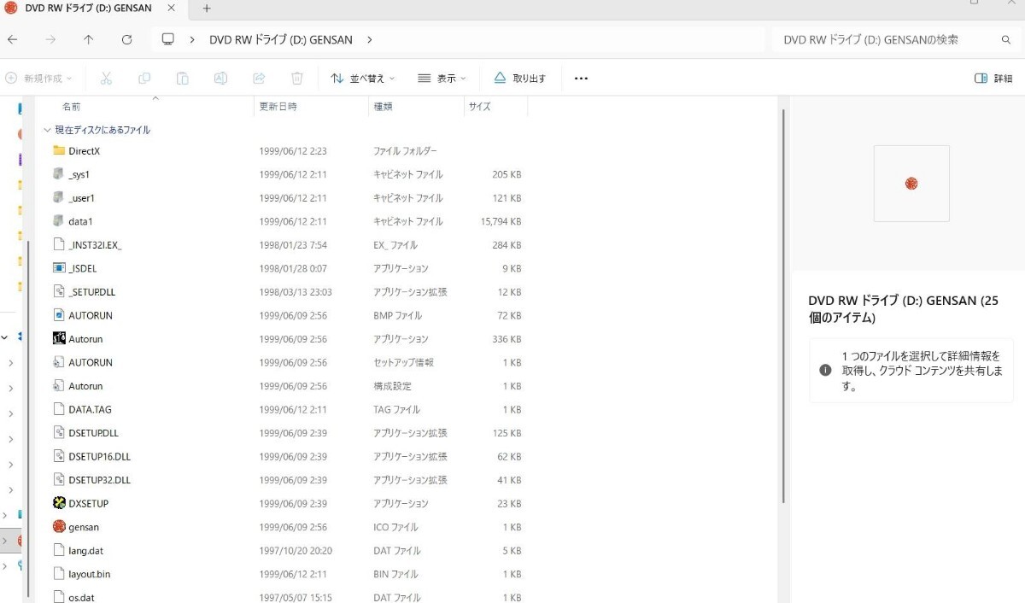1025x603 pixels.
Task: Select the DSETUP16.DLL file icon
Action: point(59,456)
